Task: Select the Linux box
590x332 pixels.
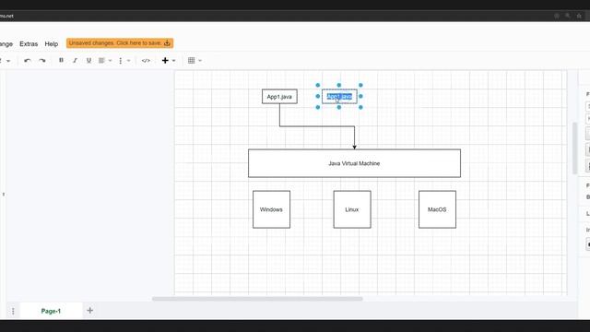Action: pos(352,209)
